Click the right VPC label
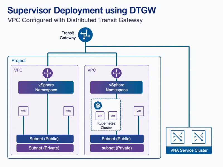Image resolution: width=223 pixels, height=167 pixels. click(x=92, y=70)
